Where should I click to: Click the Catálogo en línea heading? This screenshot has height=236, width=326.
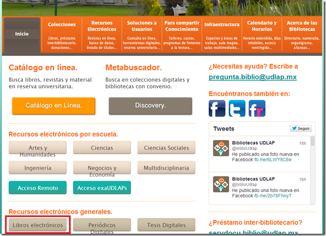[43, 68]
